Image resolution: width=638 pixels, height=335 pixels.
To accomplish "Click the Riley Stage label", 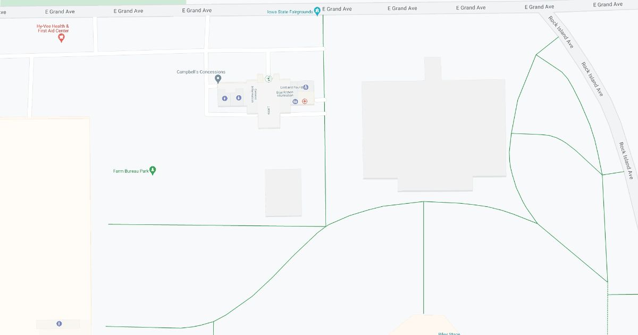I will click(x=449, y=333).
